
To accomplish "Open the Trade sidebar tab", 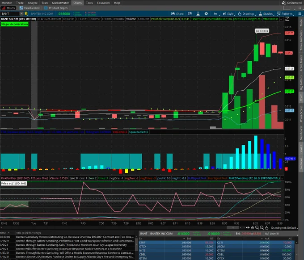I will 301,23.
